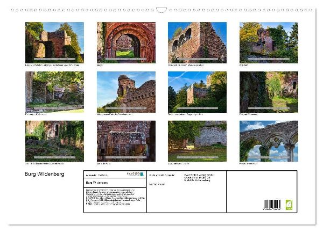
Task: Click the caption under the three-window wall photo
Action: coord(186,65)
